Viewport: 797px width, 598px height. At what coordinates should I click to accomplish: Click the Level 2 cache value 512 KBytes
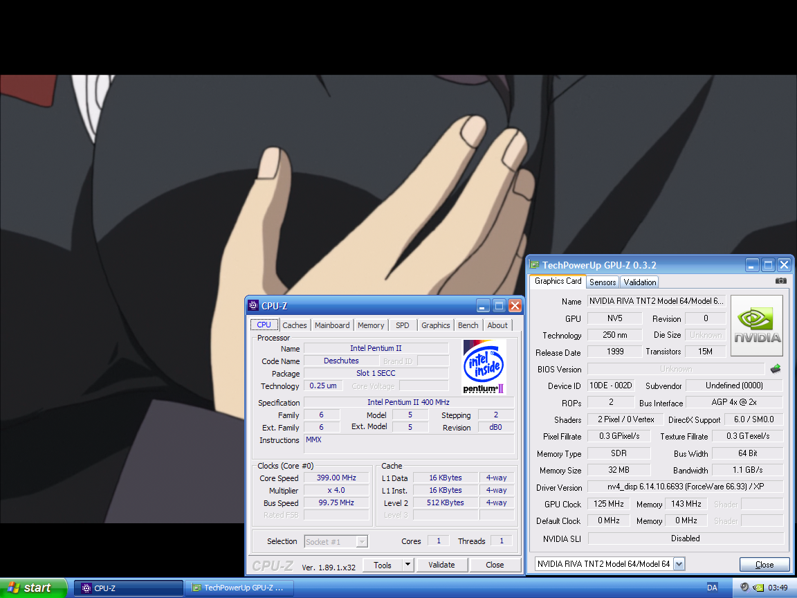pos(446,502)
